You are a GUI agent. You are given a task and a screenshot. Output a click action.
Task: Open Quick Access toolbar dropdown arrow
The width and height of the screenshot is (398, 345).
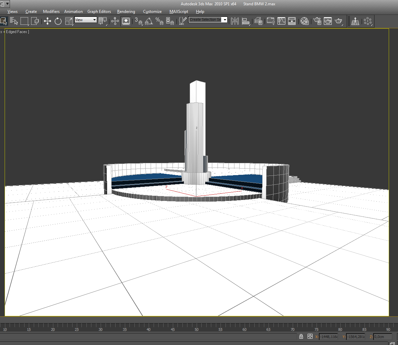coord(7,4)
